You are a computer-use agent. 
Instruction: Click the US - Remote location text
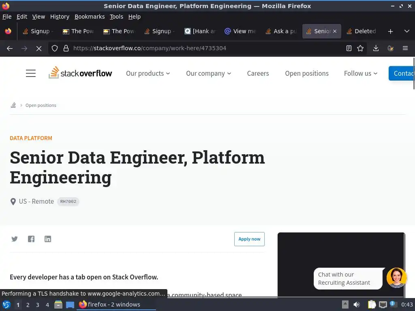tap(36, 202)
